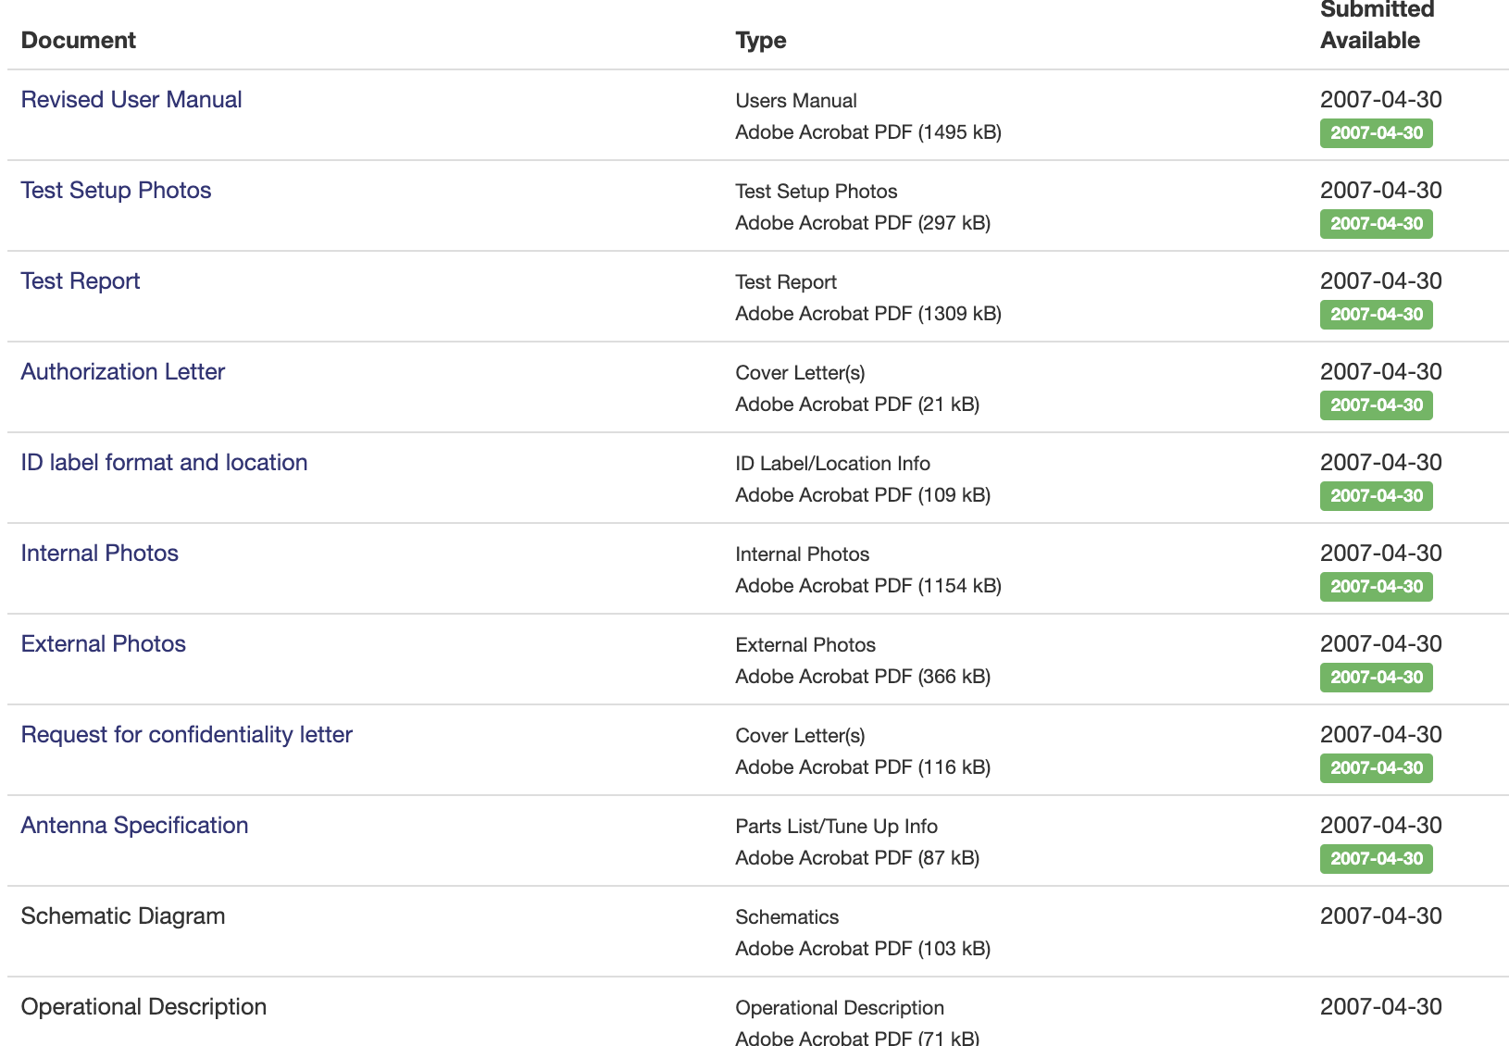Open the Internal Photos document
The image size is (1509, 1046).
point(100,553)
